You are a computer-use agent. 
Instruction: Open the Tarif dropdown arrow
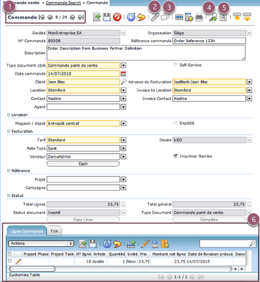(x=123, y=140)
